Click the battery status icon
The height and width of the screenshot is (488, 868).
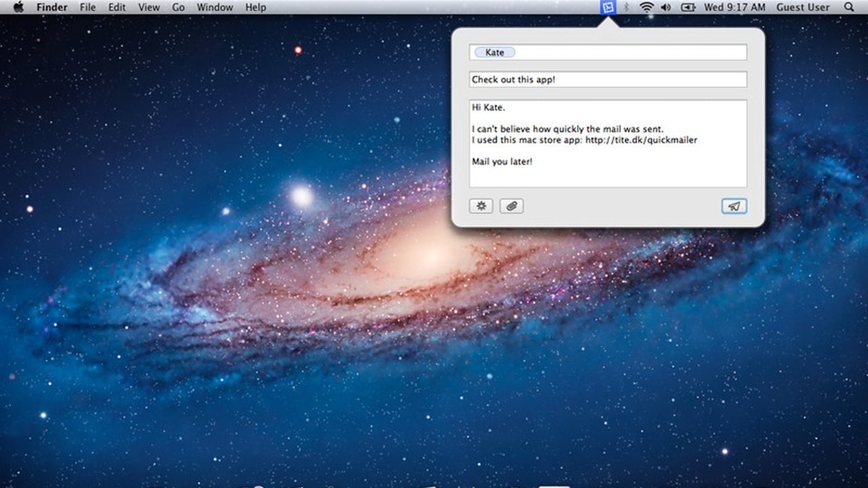point(688,7)
